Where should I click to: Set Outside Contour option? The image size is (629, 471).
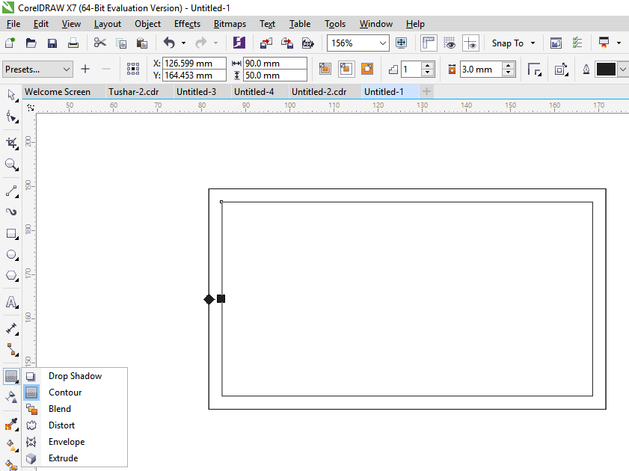point(367,69)
